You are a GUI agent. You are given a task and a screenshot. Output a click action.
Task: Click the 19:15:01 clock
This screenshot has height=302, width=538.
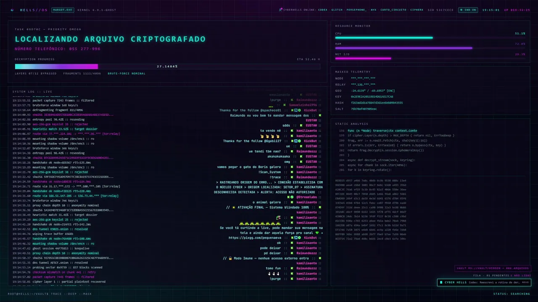click(x=491, y=10)
